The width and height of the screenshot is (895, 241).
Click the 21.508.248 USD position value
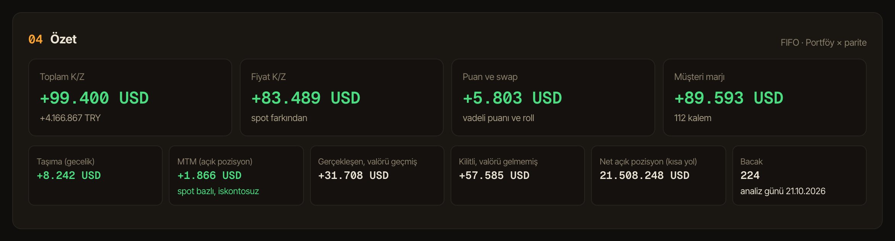click(645, 176)
